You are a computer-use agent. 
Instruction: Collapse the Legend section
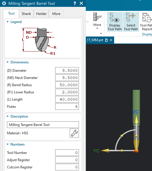coord(8,22)
